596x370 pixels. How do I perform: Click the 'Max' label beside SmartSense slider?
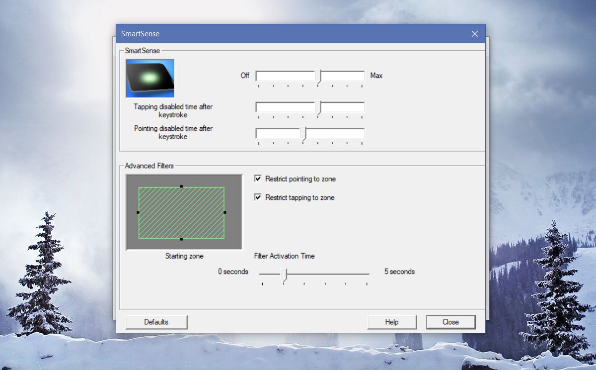point(376,76)
